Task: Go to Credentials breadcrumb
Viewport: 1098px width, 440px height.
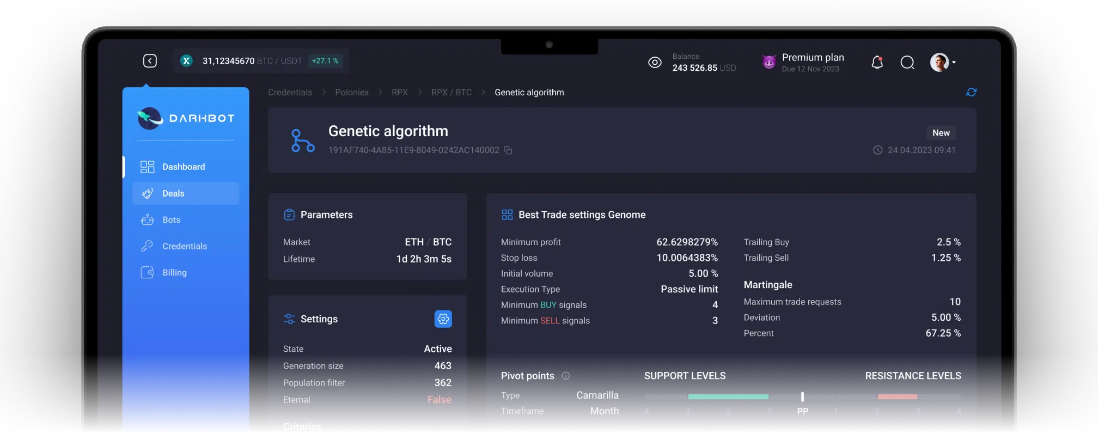Action: coord(290,93)
